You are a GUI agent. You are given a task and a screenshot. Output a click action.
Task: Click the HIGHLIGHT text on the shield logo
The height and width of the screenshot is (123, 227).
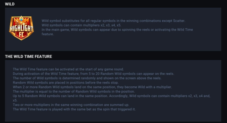pos(21,28)
